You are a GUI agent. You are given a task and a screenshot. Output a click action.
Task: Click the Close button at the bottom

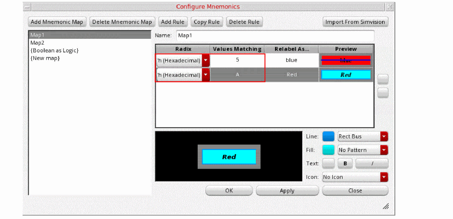[355, 190]
